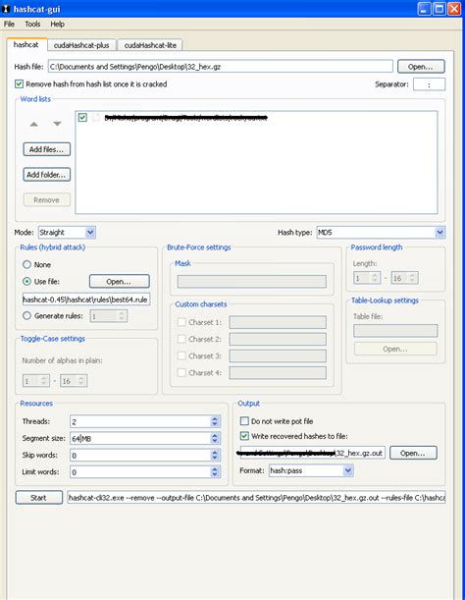This screenshot has height=600, width=465.
Task: Toggle Remove hash from hash list checkbox
Action: click(19, 83)
